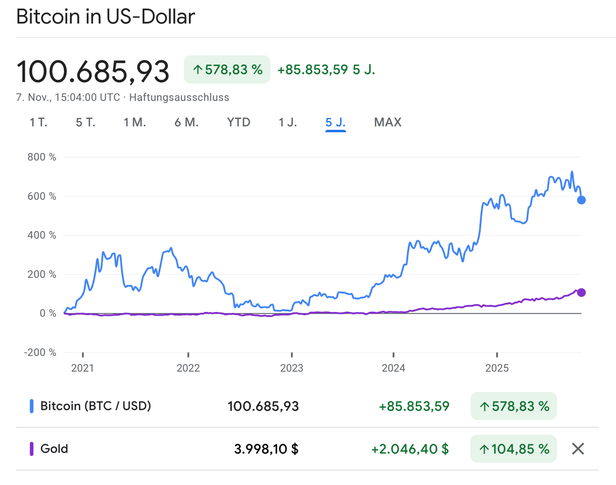Switch chart to YTD range
Image resolution: width=616 pixels, height=485 pixels.
(239, 122)
